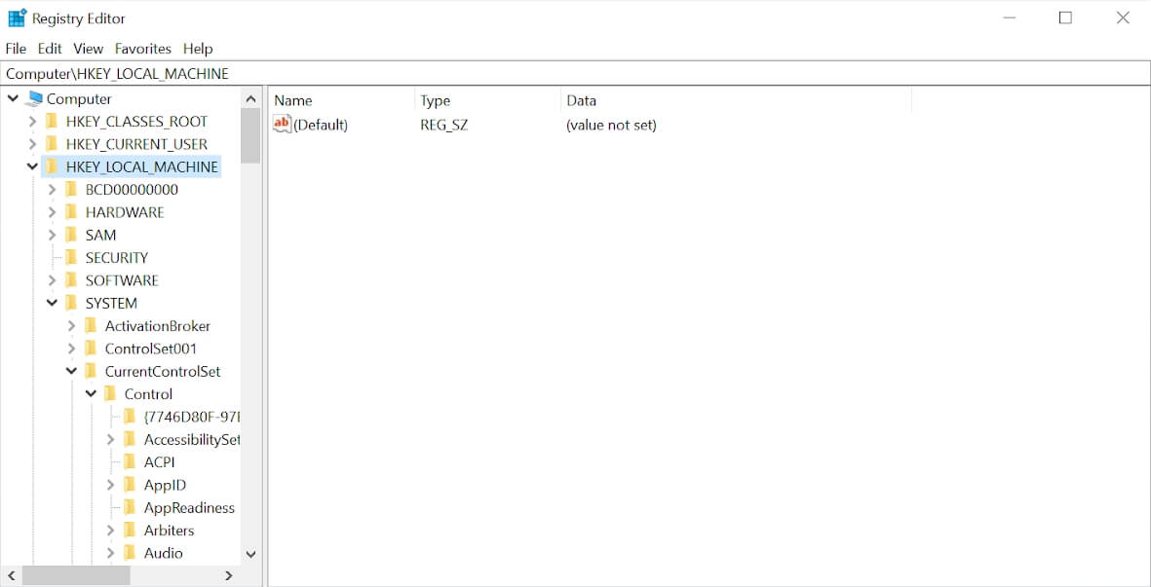Click the folder icon beside BCD00000000
Viewport: 1151px width, 587px height.
point(72,189)
